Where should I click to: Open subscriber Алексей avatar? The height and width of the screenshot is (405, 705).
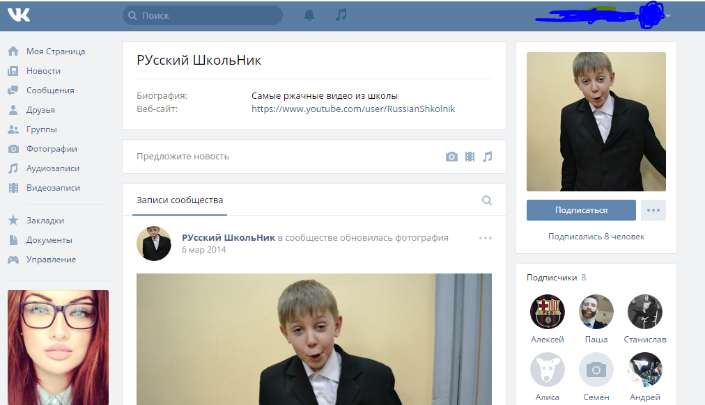547,312
